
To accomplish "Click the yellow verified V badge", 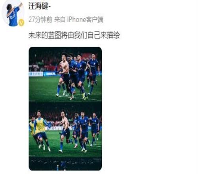I will tap(21, 23).
